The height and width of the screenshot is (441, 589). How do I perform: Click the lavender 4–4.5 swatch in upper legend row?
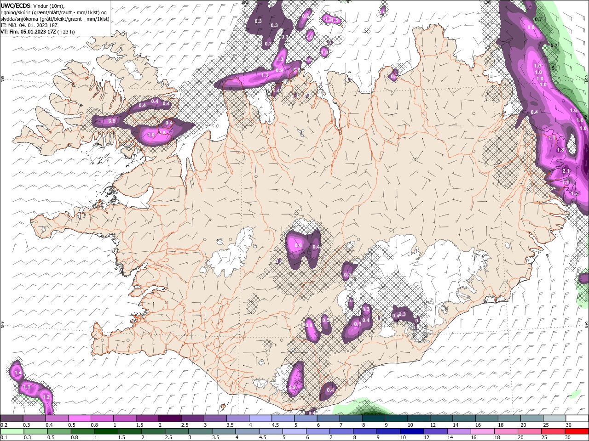[260, 418]
